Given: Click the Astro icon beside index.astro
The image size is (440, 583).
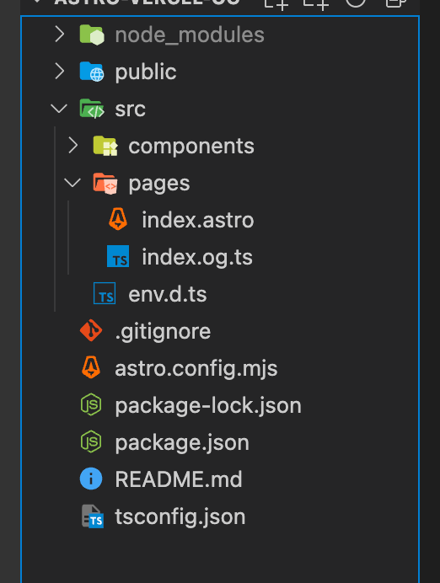Looking at the screenshot, I should pyautogui.click(x=118, y=219).
